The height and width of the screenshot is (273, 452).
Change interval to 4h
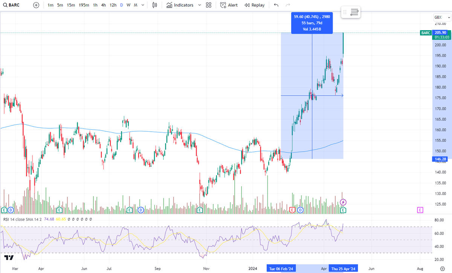point(104,5)
